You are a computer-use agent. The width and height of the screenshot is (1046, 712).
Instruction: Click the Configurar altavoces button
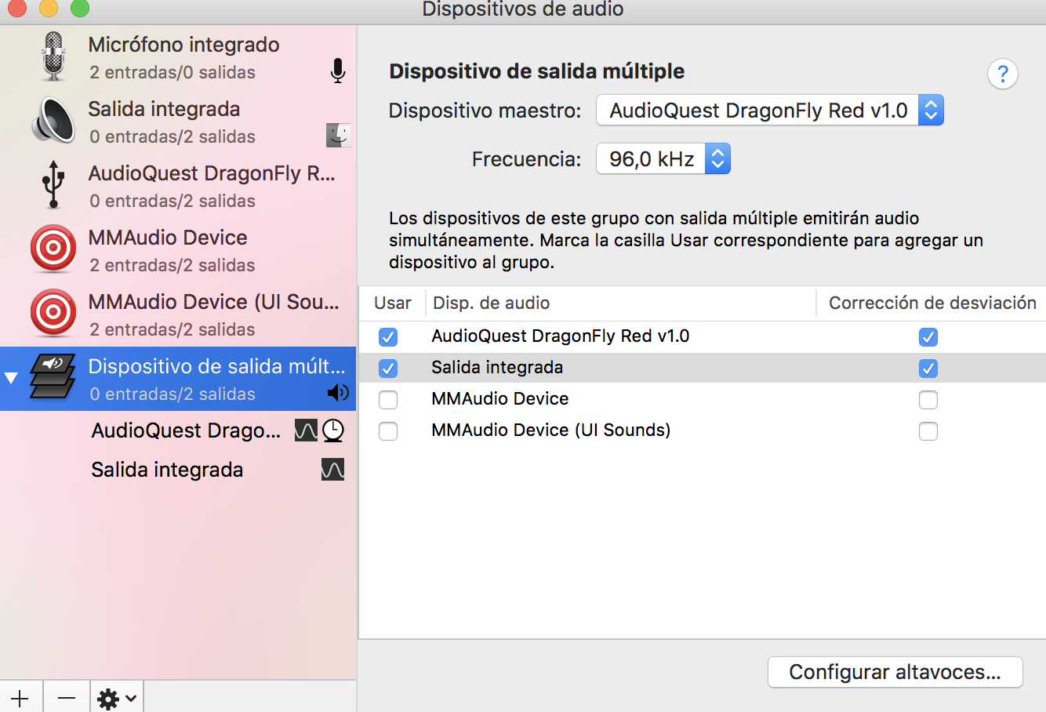[x=895, y=672]
